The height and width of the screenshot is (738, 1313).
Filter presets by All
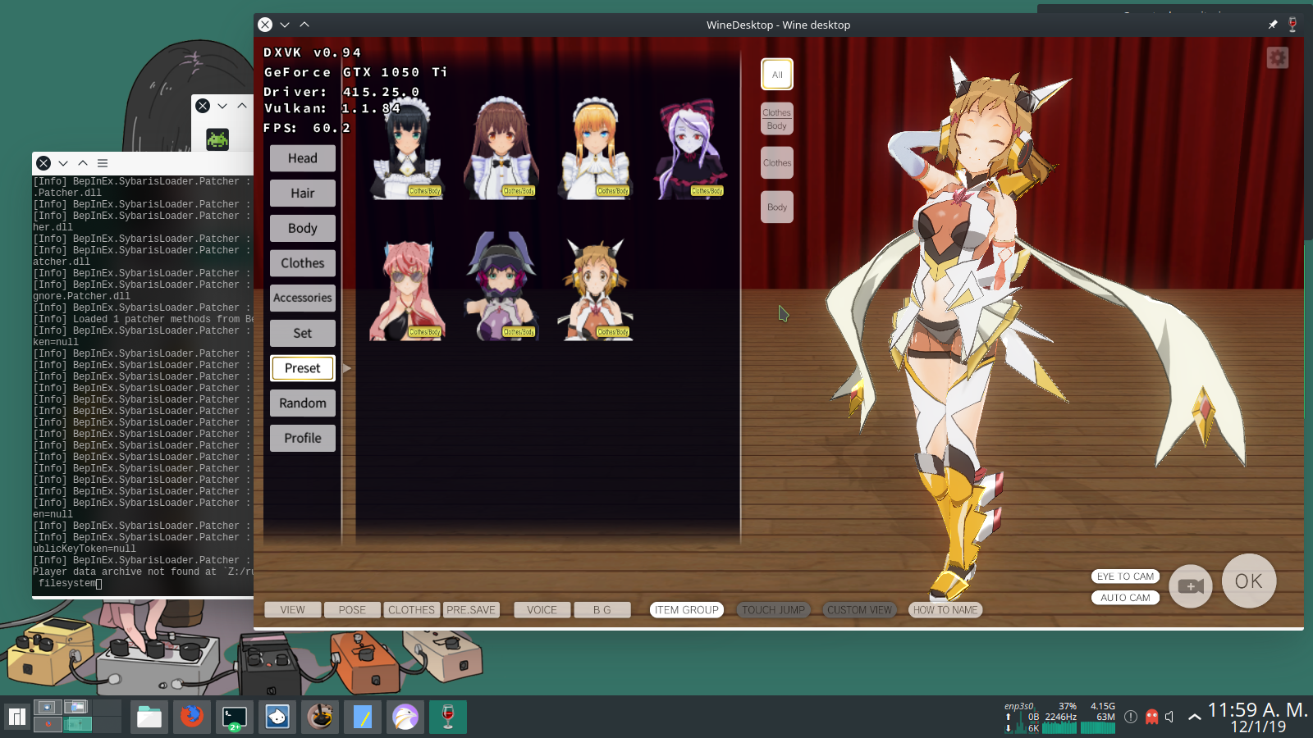pos(777,75)
